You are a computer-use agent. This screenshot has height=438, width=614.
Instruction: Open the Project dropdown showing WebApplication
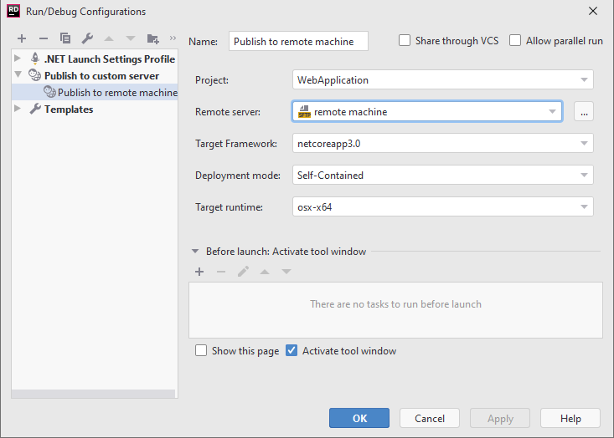coord(442,80)
